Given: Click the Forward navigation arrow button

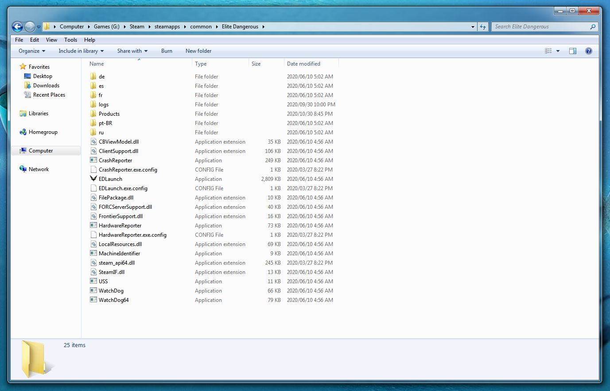Looking at the screenshot, I should (x=30, y=27).
